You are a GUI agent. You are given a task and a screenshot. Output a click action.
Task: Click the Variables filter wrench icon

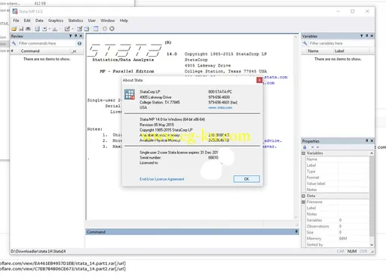(x=305, y=43)
